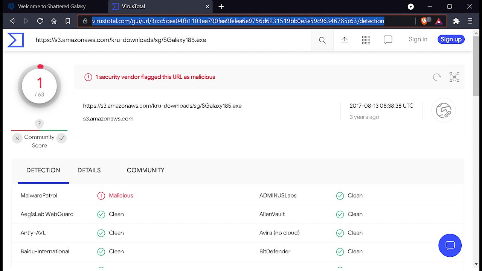Screen dimensions: 482x271
Task: Click the browser forward arrow
Action: tap(26, 21)
